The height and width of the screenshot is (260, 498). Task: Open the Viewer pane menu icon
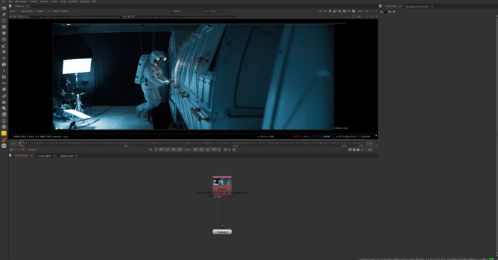pos(11,6)
